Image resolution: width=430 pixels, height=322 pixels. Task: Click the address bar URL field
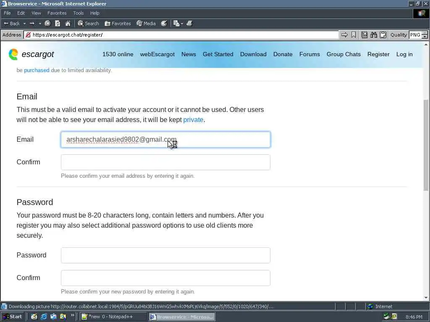click(181, 35)
